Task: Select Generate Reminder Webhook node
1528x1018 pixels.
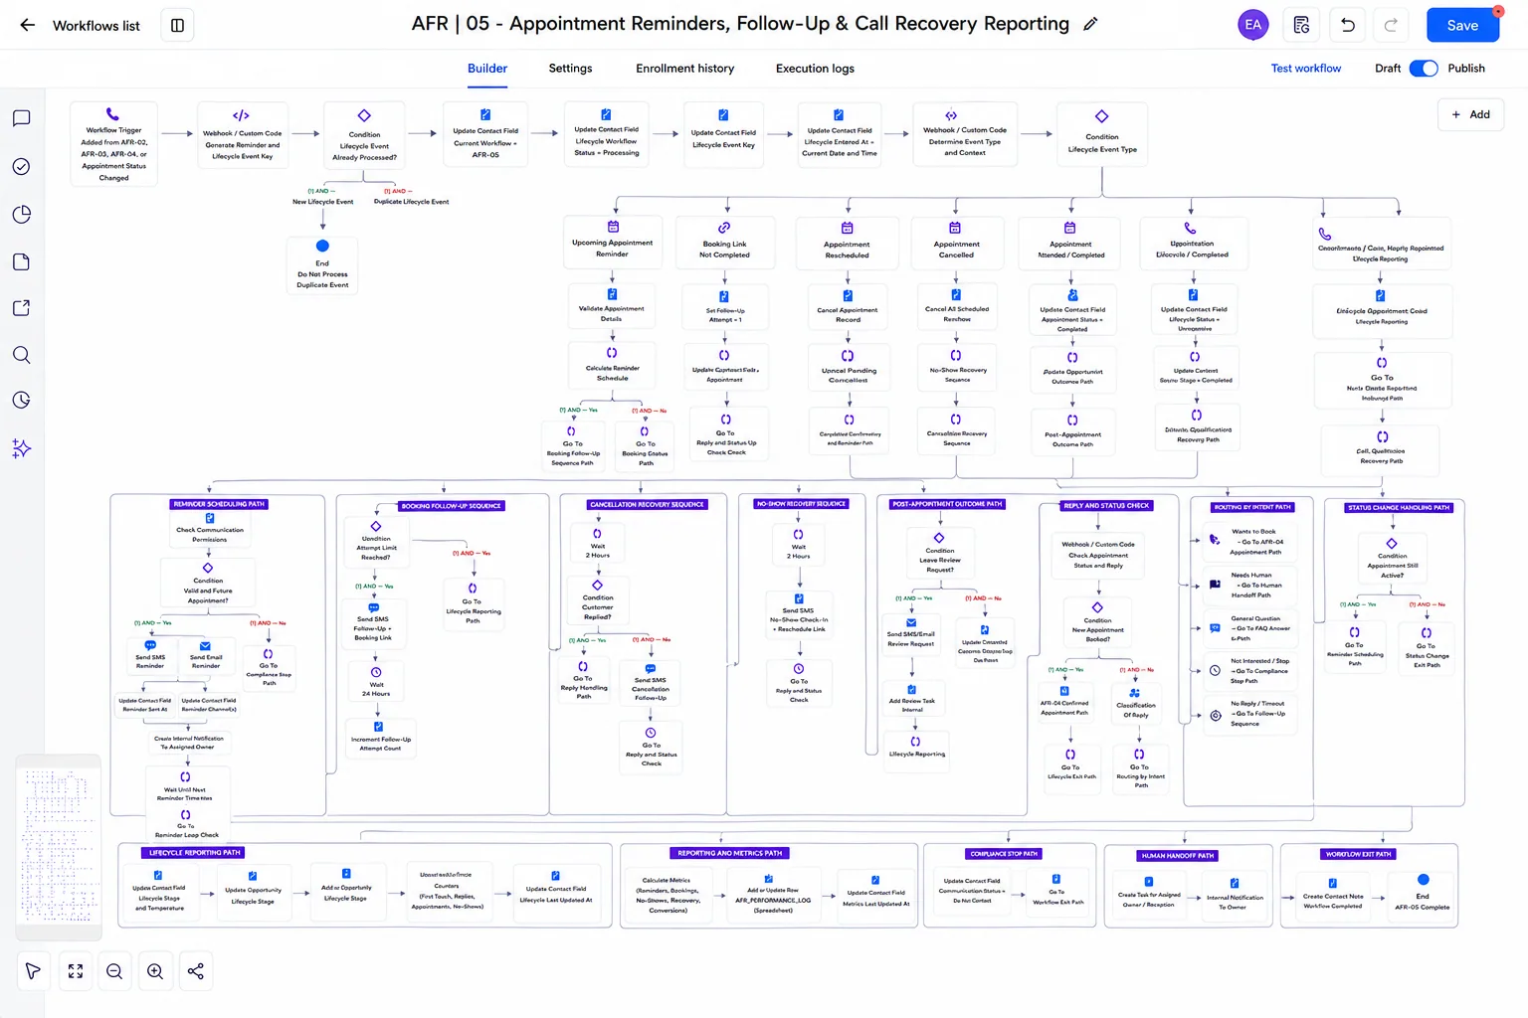Action: [242, 136]
